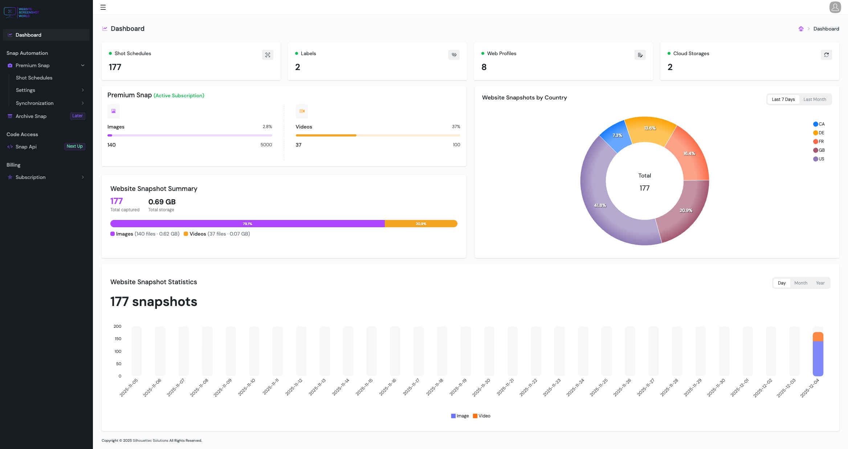Click the home breadcrumb icon
Screen dimensions: 848x449
(x=801, y=29)
